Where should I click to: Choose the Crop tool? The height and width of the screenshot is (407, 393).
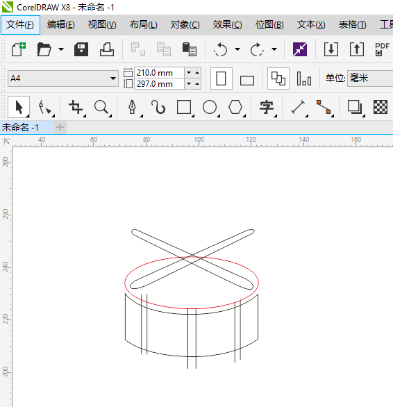76,107
